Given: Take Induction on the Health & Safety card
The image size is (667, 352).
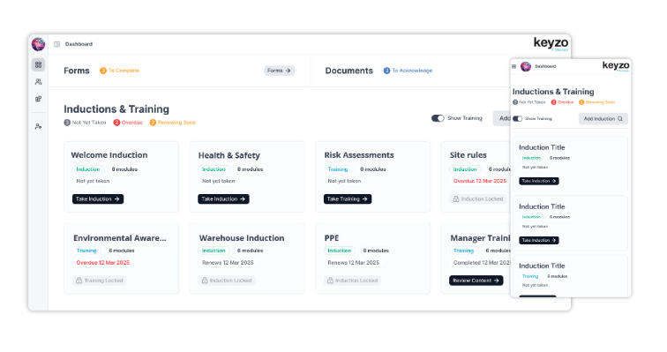Looking at the screenshot, I should click(x=223, y=199).
